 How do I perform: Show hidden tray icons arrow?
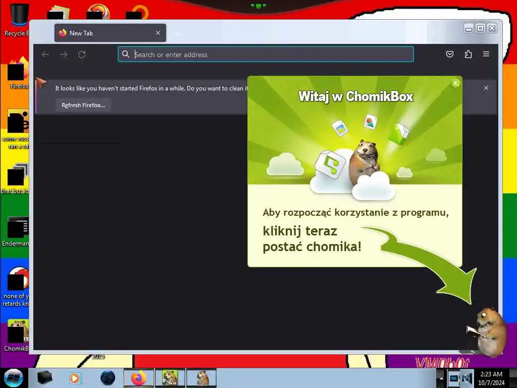(x=441, y=378)
